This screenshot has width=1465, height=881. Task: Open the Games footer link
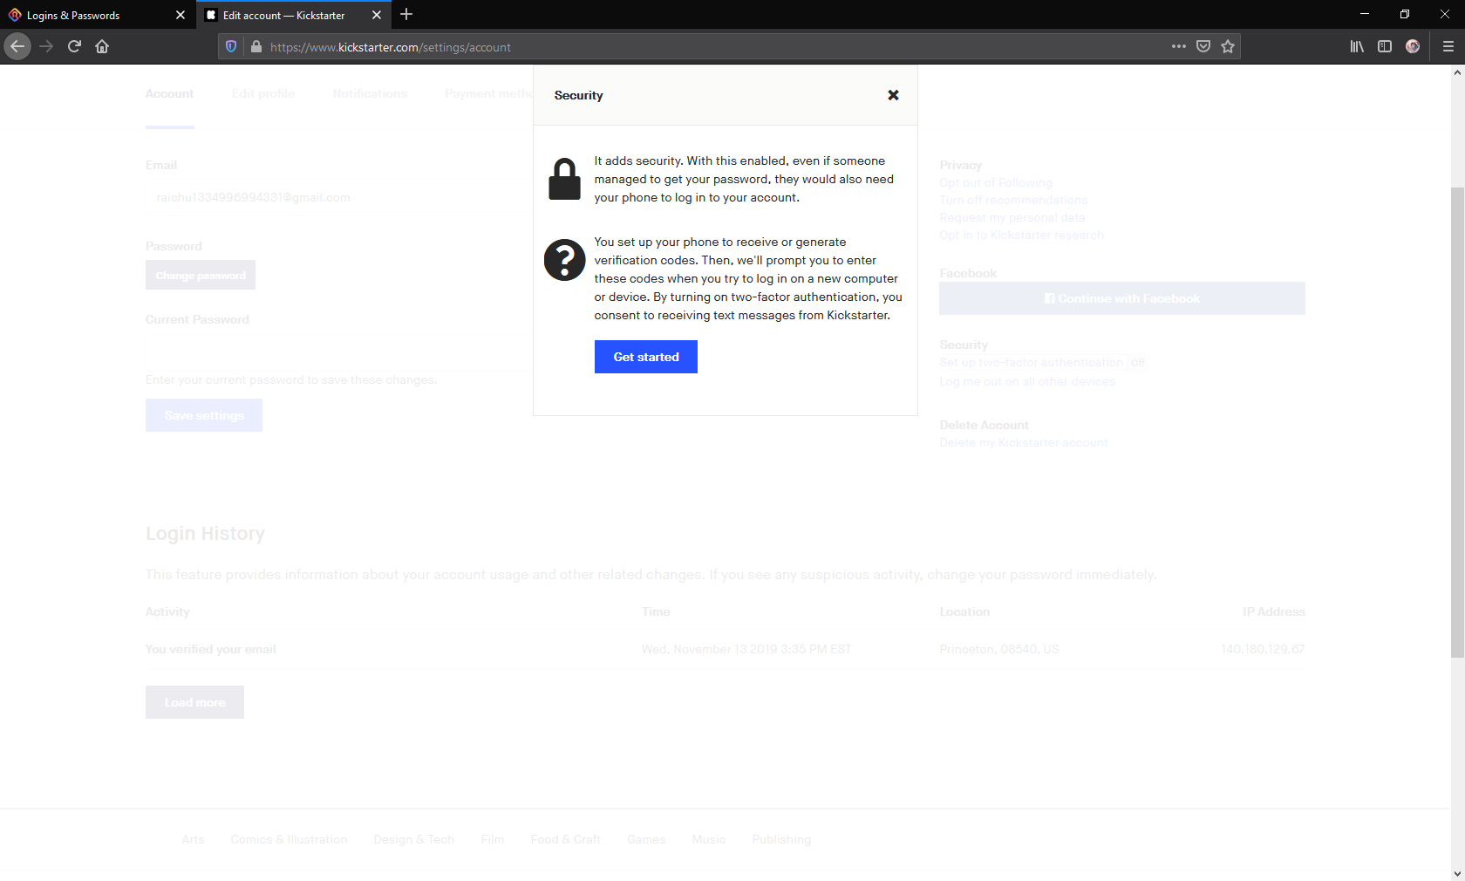(646, 839)
